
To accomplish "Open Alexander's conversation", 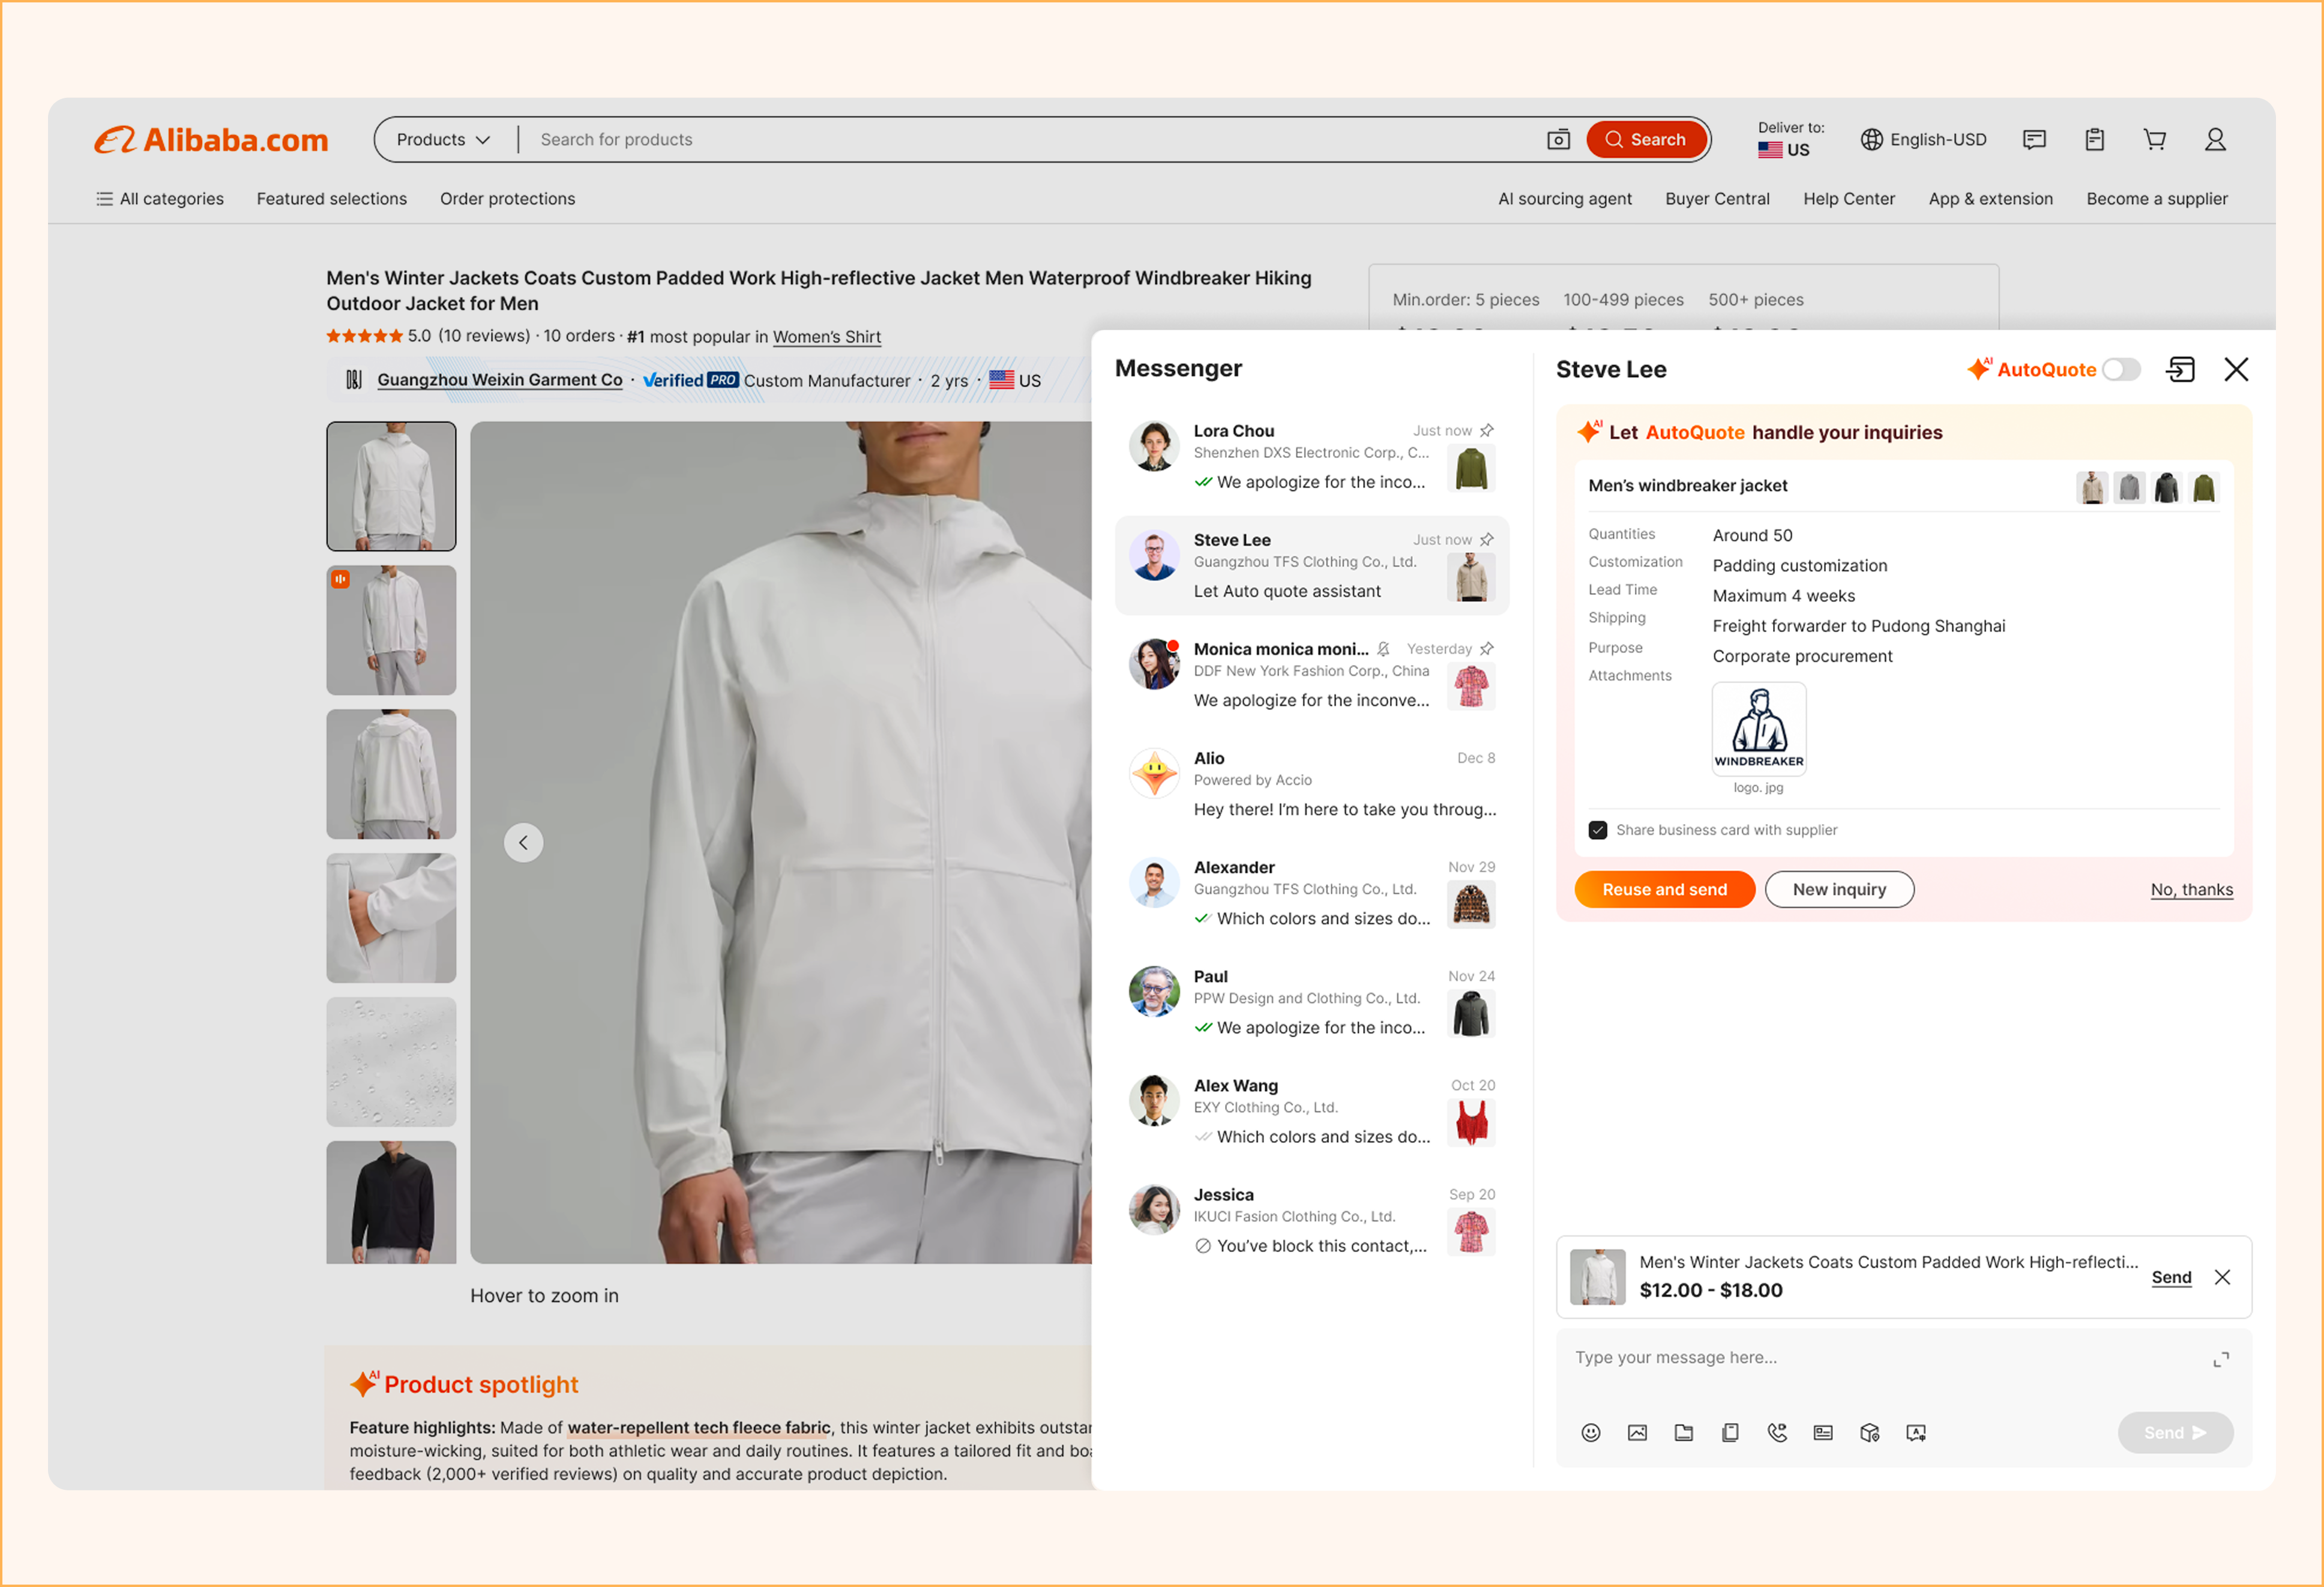I will coord(1311,893).
